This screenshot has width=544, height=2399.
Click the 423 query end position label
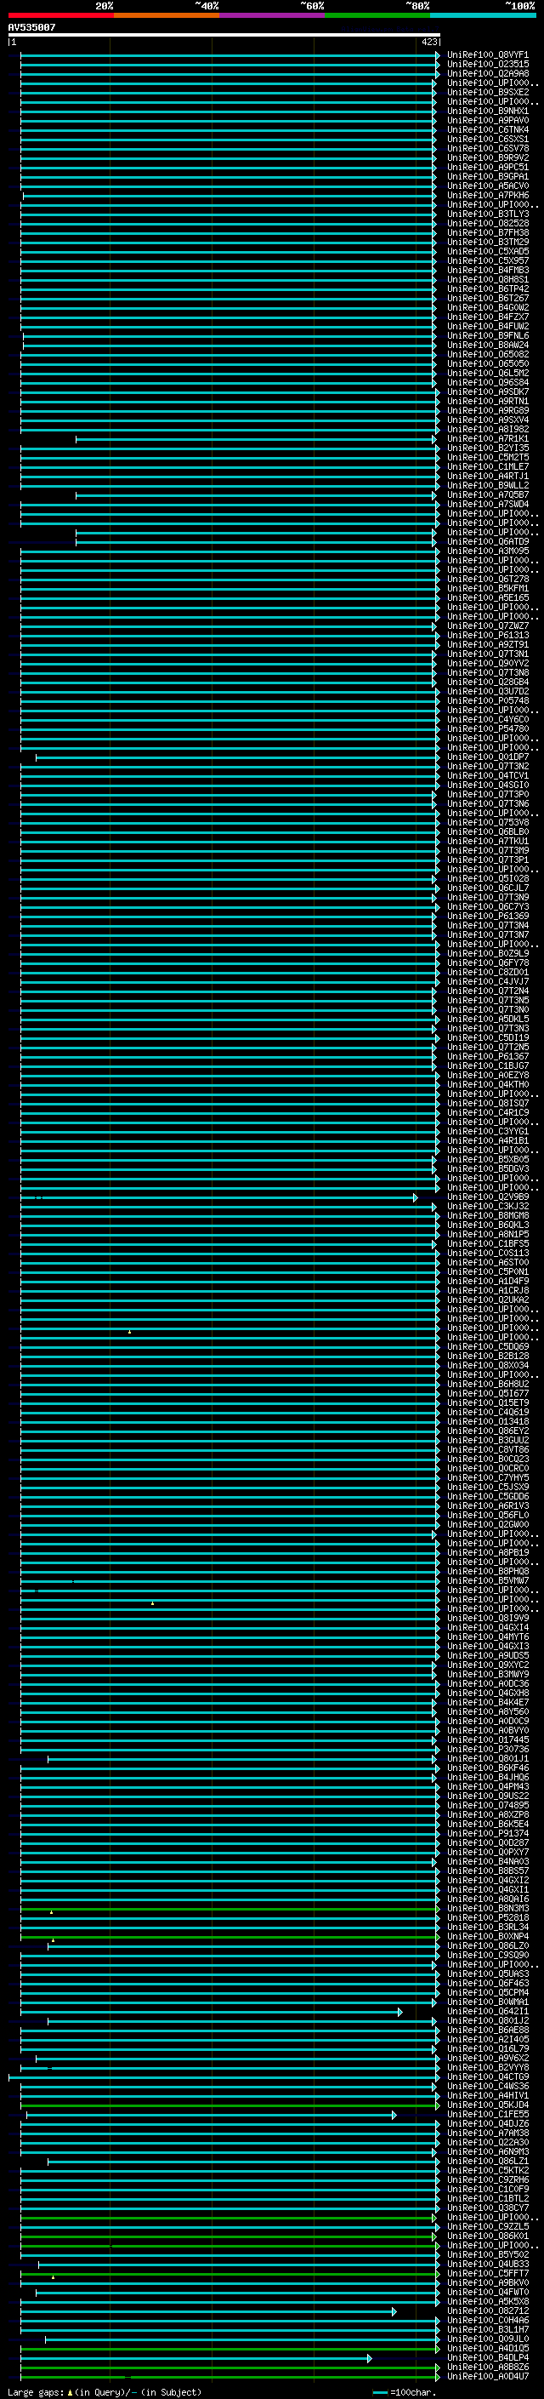click(x=428, y=42)
